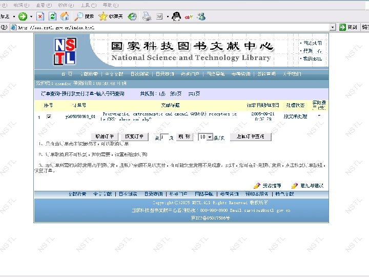Open the address bar URL dropdown
Viewport: 369px width, 277px height.
[332, 27]
